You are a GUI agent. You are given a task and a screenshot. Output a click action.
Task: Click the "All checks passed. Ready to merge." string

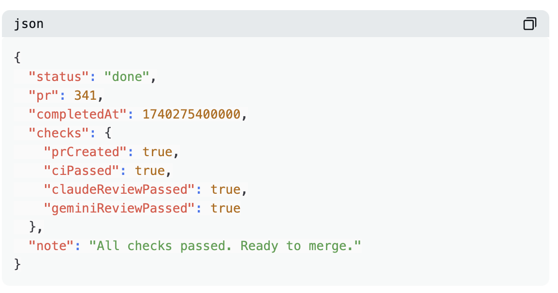click(225, 246)
